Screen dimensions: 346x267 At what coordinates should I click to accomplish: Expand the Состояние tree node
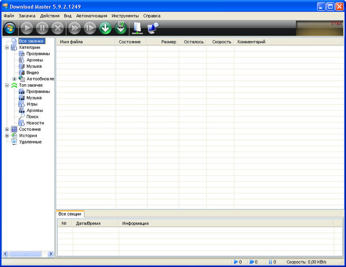pos(7,130)
